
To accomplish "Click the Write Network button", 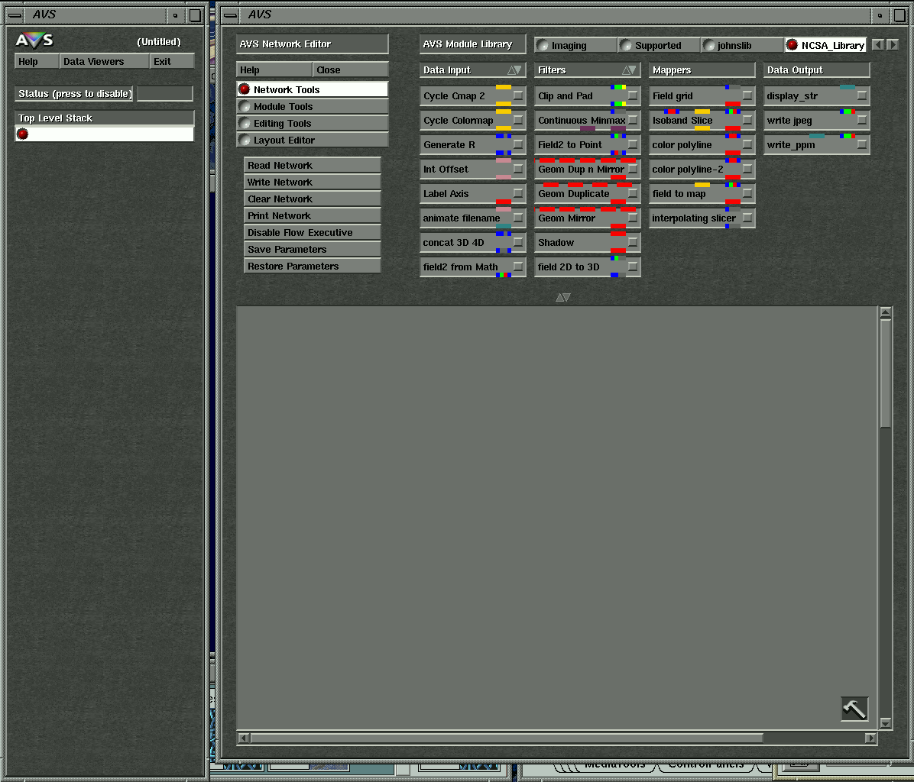I will pyautogui.click(x=313, y=182).
